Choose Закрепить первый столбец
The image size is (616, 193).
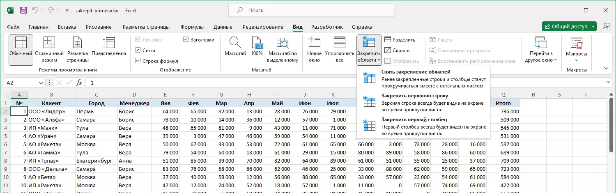tap(423, 126)
